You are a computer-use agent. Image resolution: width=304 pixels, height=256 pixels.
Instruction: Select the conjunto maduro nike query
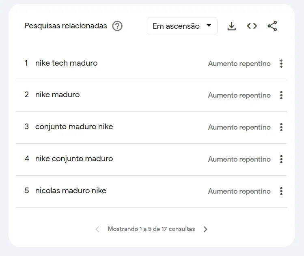pos(74,127)
